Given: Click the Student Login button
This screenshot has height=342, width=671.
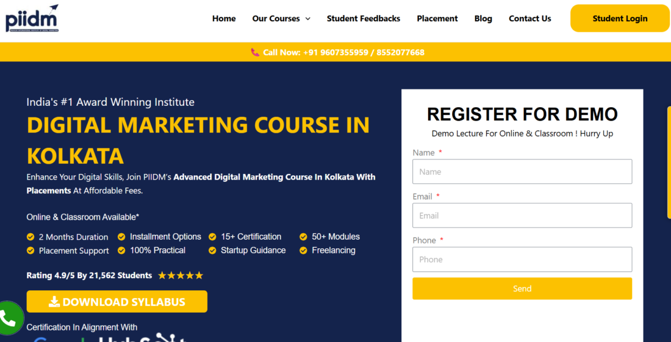Looking at the screenshot, I should coord(620,18).
